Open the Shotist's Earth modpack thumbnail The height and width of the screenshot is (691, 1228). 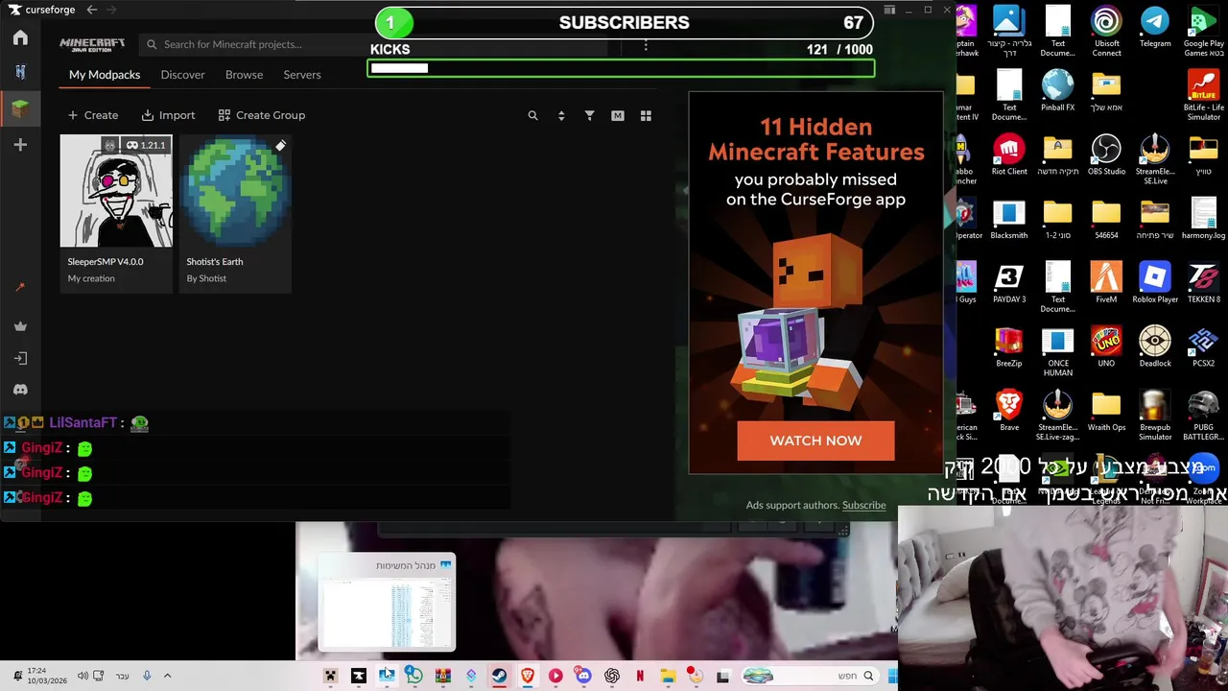tap(235, 191)
